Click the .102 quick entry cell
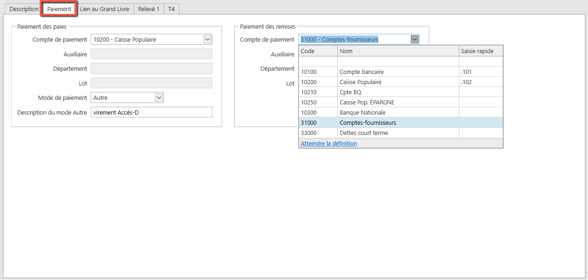Screen dimensions: 588x280 pyautogui.click(x=481, y=82)
